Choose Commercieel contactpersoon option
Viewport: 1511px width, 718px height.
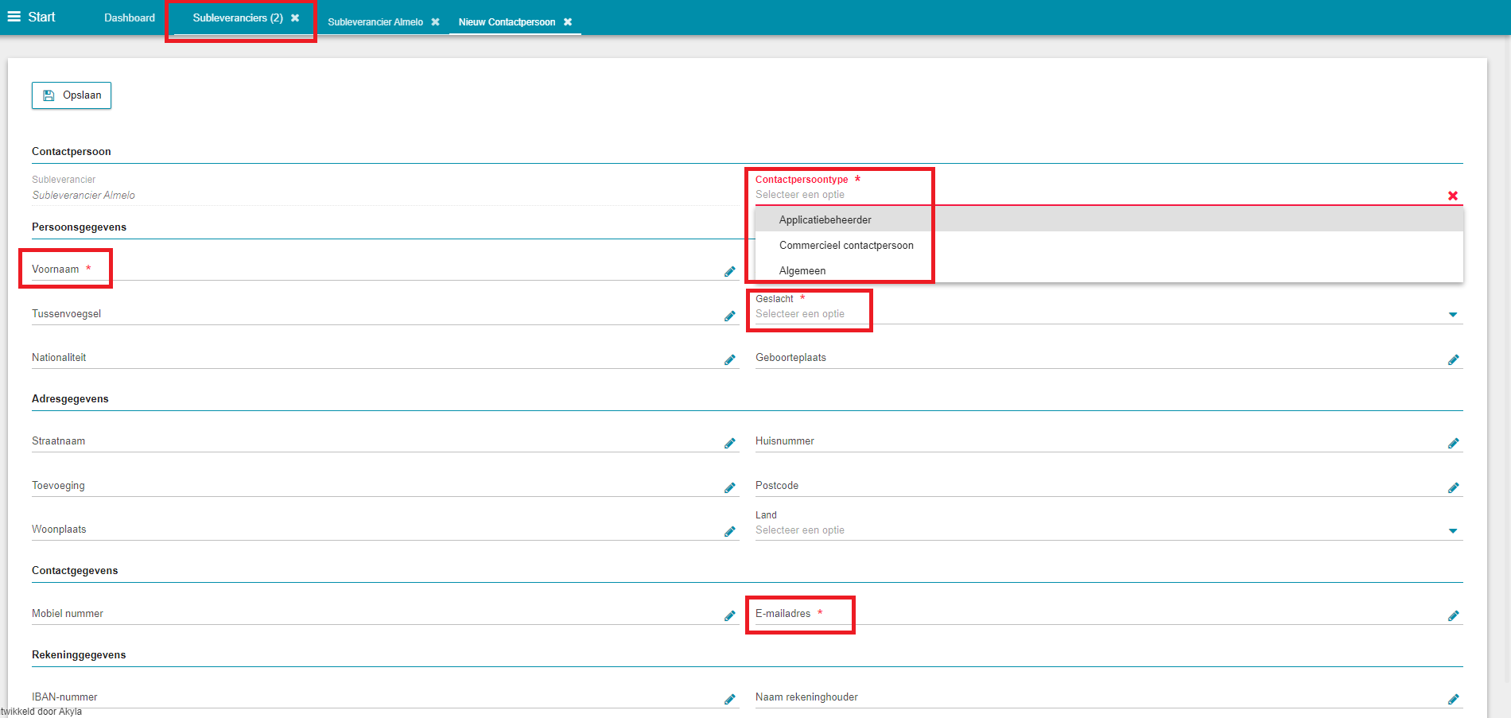pos(1109,245)
